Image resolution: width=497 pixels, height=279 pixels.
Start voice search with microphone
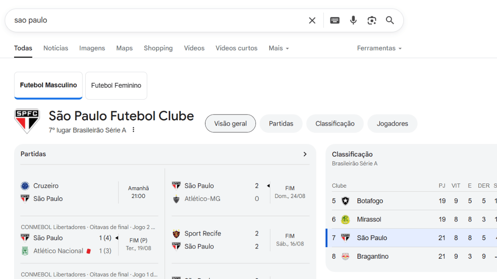point(353,20)
